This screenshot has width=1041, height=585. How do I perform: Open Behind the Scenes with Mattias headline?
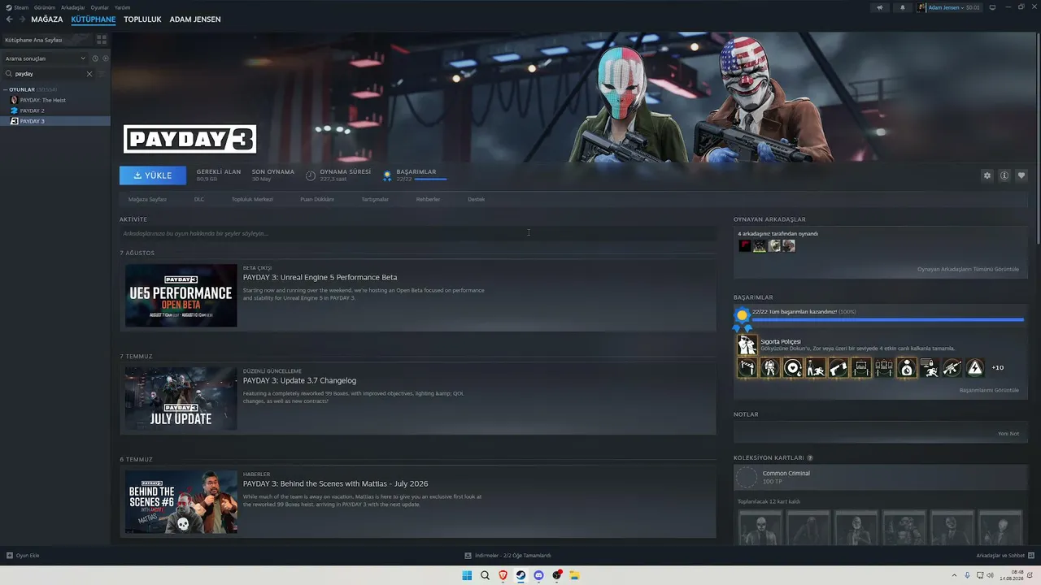(335, 483)
